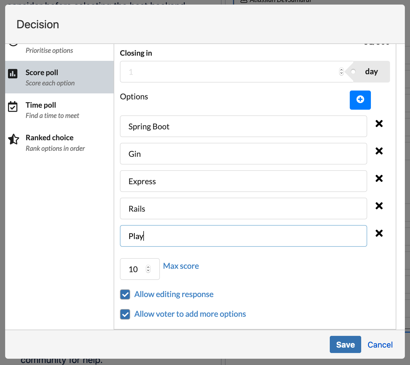Remove the Spring Boot option
The height and width of the screenshot is (365, 410).
coord(379,124)
